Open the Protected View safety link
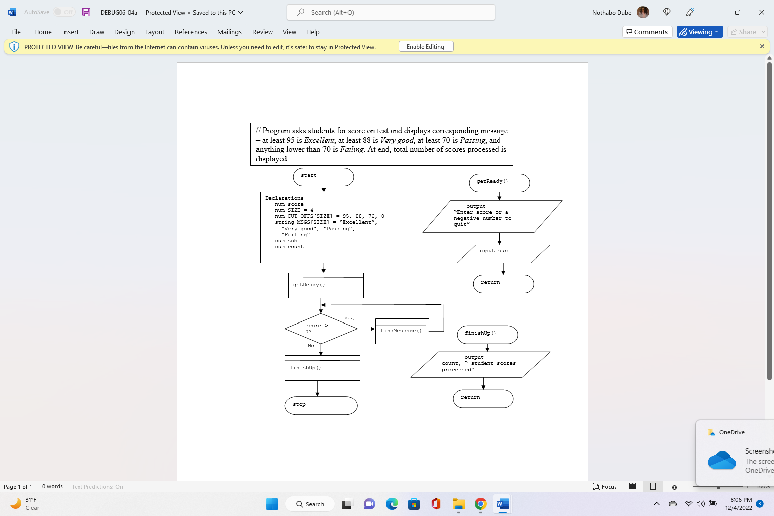774x516 pixels. point(225,47)
